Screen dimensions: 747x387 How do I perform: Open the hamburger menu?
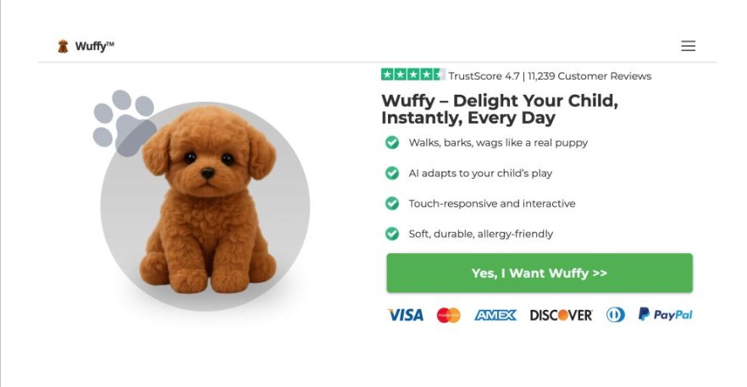688,46
